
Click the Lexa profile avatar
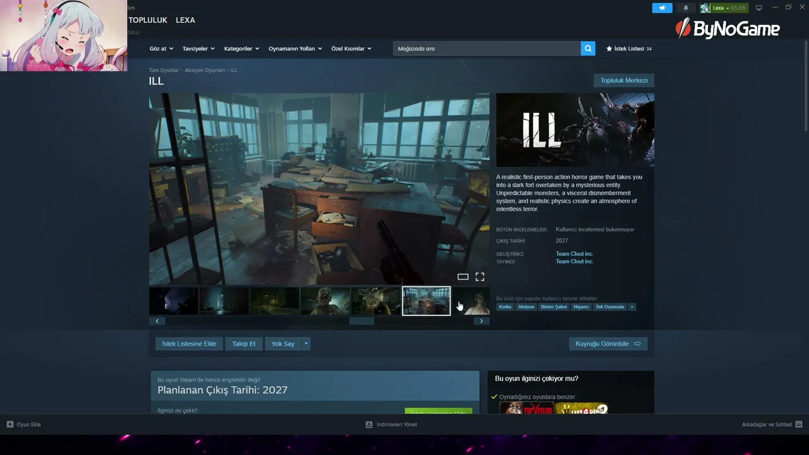point(705,8)
